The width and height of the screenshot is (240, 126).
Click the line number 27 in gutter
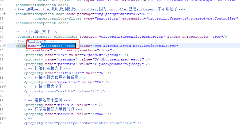(x=2, y=37)
